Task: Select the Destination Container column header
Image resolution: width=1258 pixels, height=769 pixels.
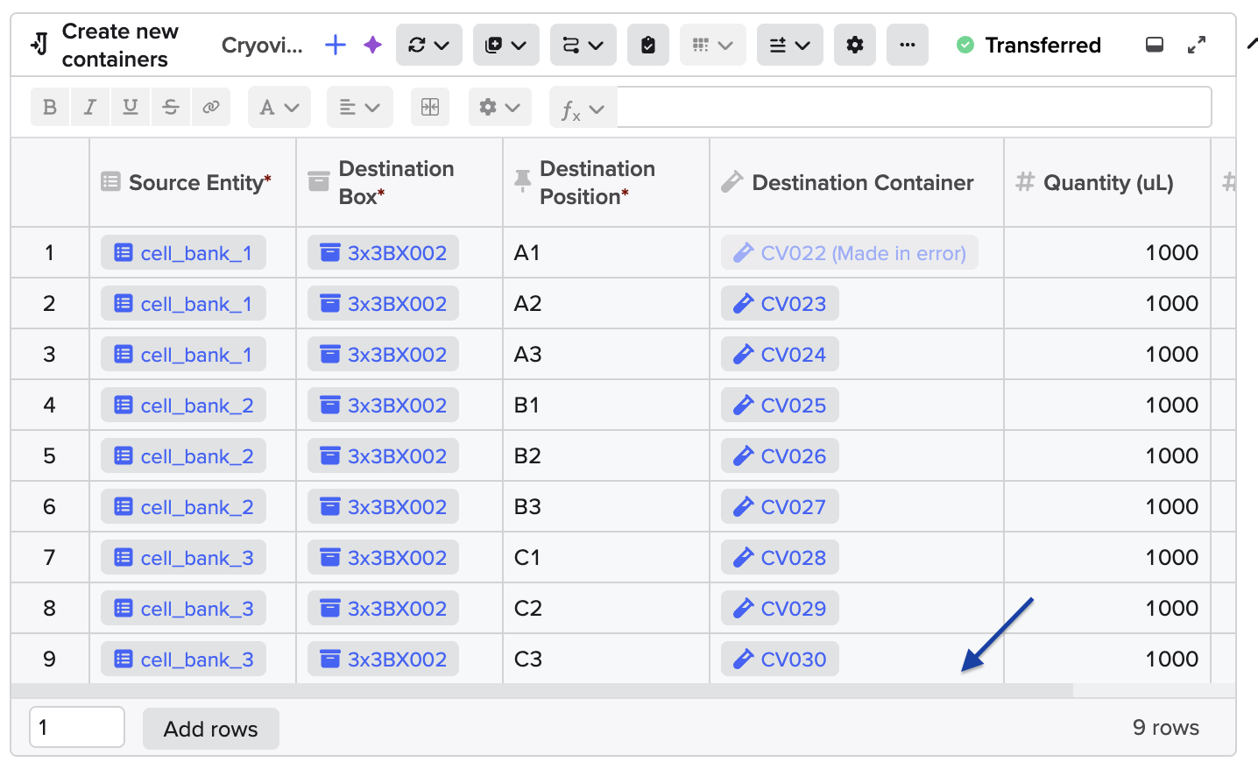Action: (857, 182)
